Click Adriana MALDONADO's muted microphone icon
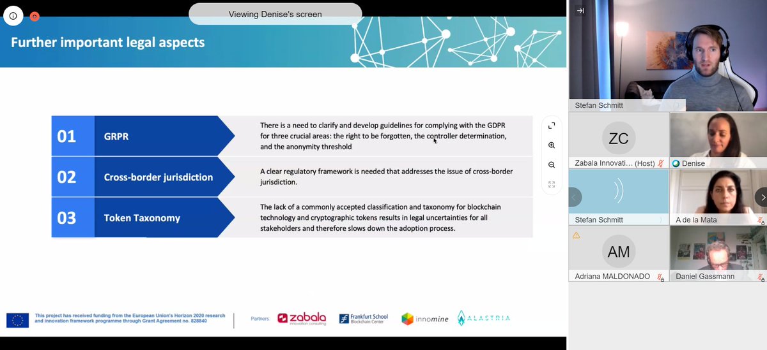 [x=660, y=277]
